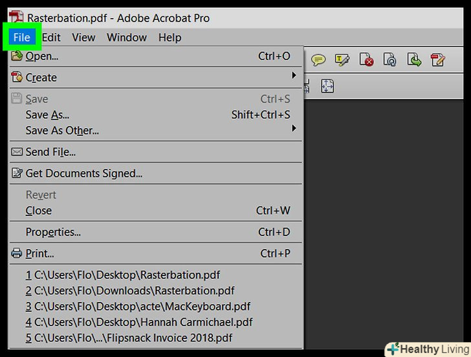Select Save As Other... menu entry
The image size is (471, 357).
(x=155, y=130)
